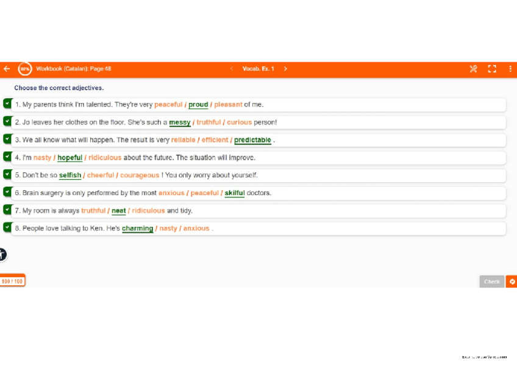Select 'charming' in sentence 8

(x=138, y=229)
